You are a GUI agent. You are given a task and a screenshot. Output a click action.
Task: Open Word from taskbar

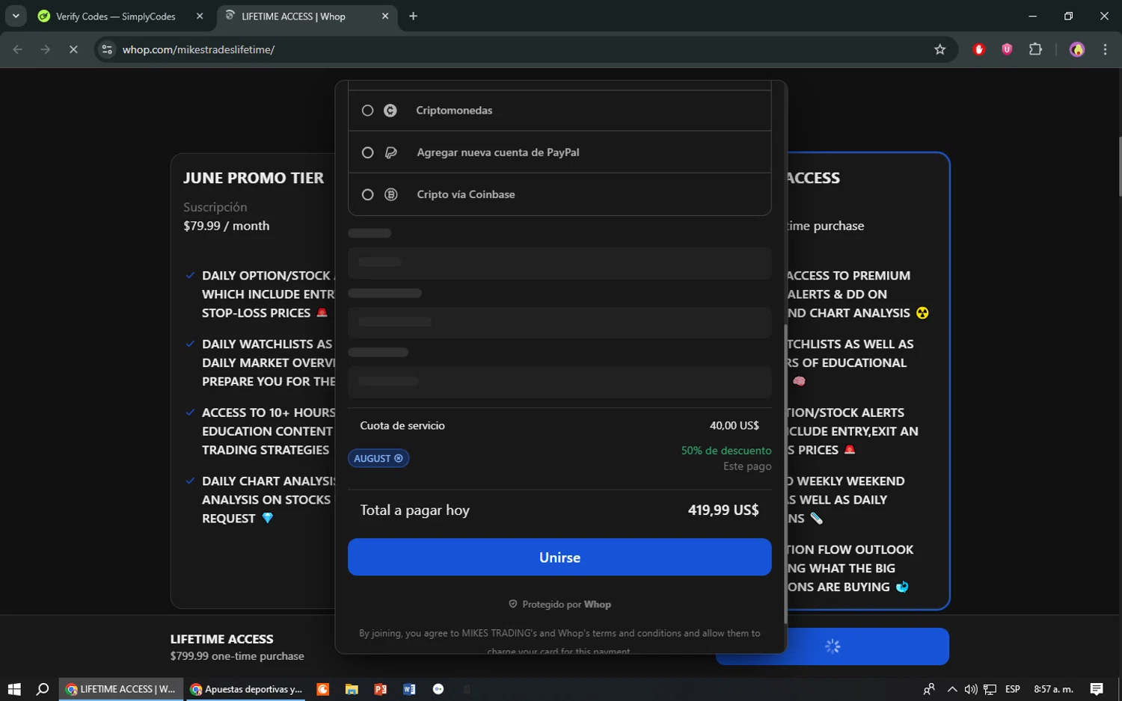pyautogui.click(x=409, y=689)
